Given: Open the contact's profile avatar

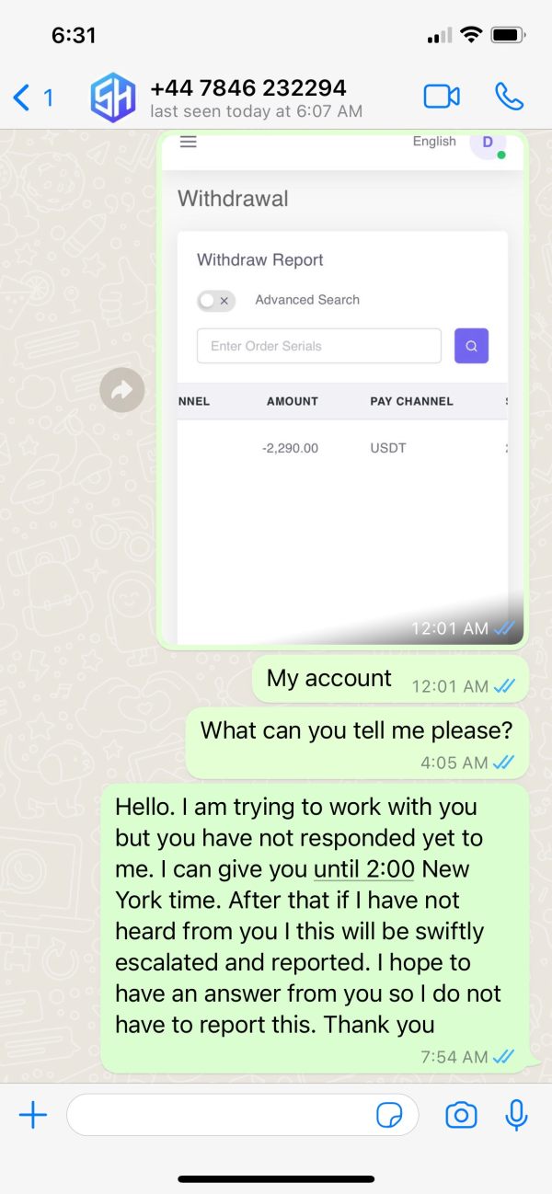Looking at the screenshot, I should click(x=112, y=98).
